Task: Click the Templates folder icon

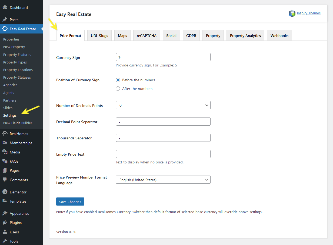Action: coord(5,201)
